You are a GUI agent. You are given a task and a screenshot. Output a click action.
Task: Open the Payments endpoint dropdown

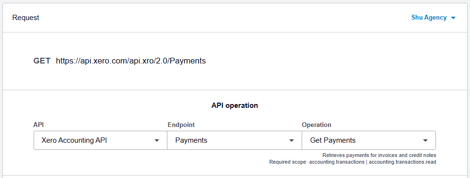pyautogui.click(x=235, y=140)
